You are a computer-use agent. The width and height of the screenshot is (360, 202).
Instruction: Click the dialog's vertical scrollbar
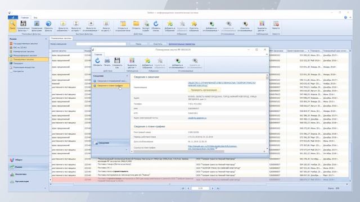[x=267, y=112]
